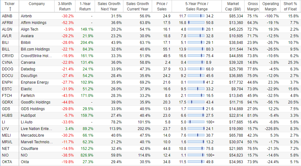Sort by Operating Margin column header
The width and height of the screenshot is (301, 166).
point(270,6)
